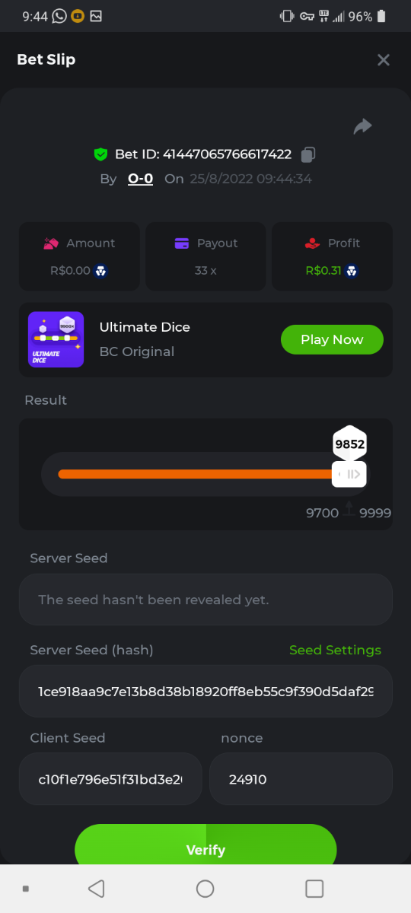Close the Bet Slip panel
411x913 pixels.
[384, 59]
